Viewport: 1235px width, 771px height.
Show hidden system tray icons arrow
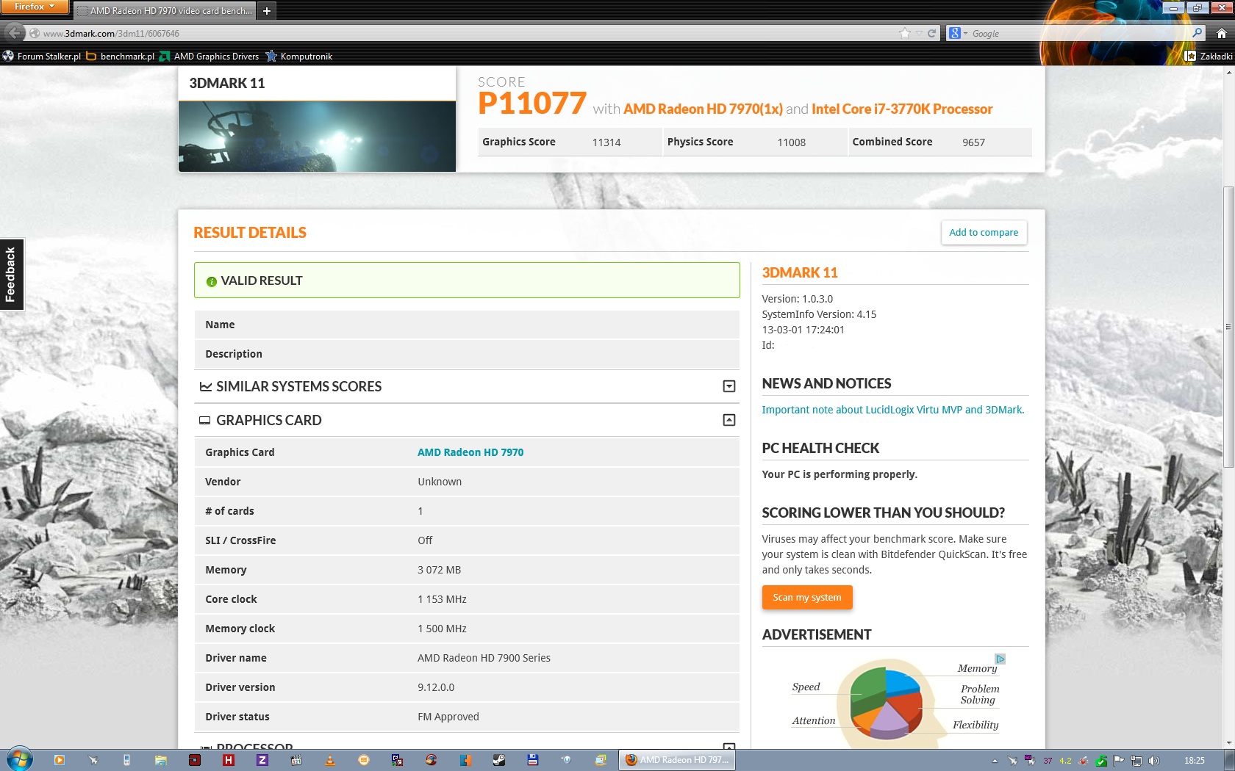tap(995, 761)
